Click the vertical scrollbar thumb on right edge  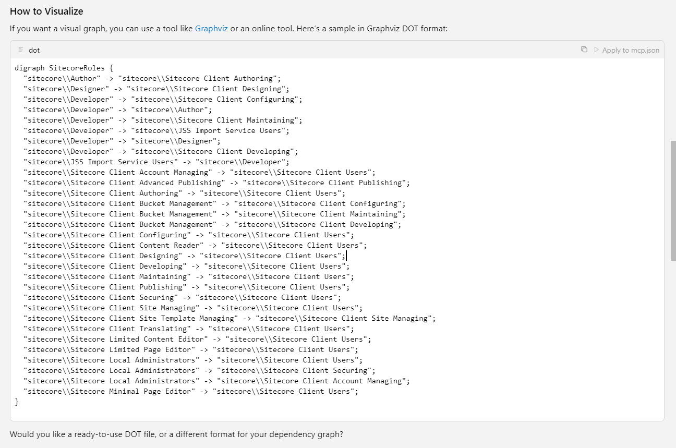pyautogui.click(x=673, y=201)
